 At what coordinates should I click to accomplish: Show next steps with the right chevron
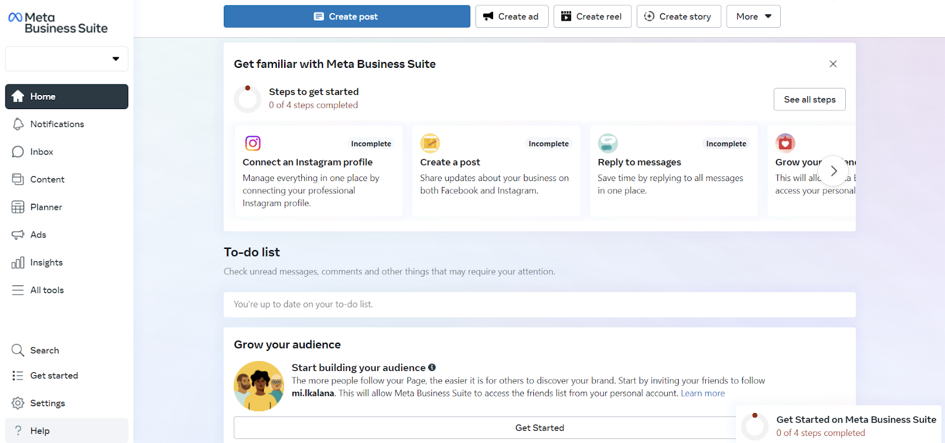pos(833,171)
